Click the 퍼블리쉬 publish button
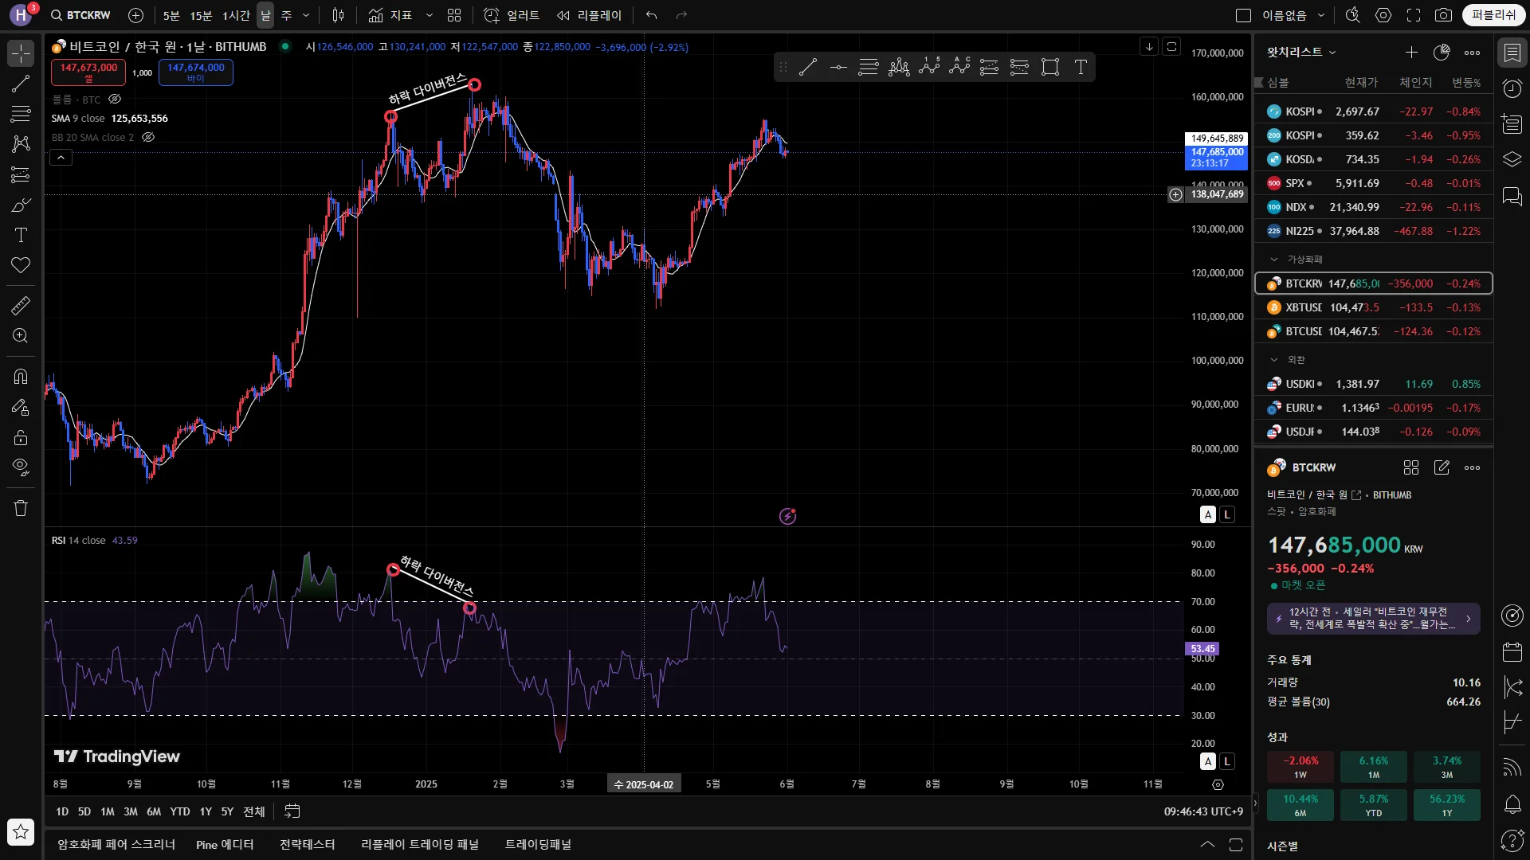 (x=1493, y=15)
